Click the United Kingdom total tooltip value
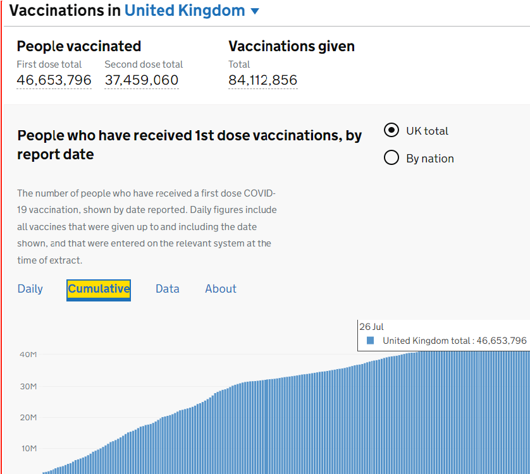The image size is (530, 474). (x=455, y=341)
